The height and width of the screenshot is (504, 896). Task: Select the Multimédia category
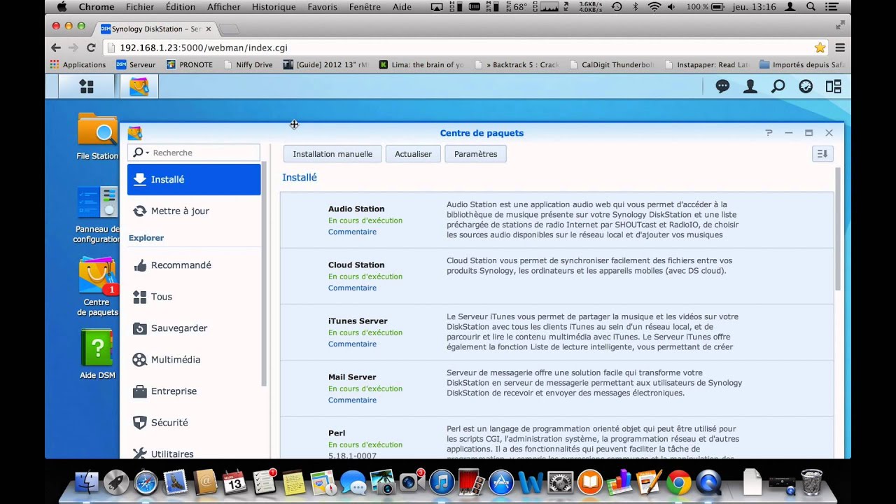coord(194,360)
